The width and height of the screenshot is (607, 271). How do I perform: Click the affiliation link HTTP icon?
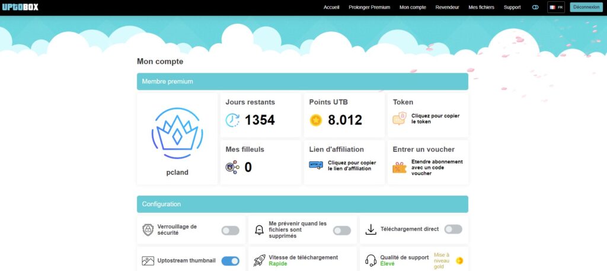pos(317,165)
